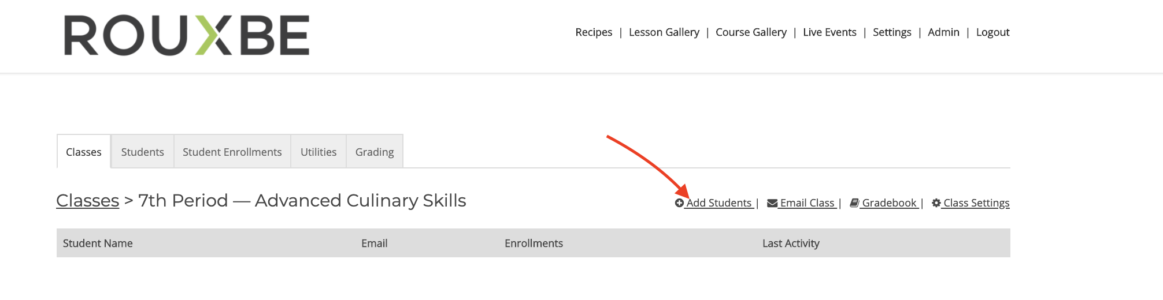Click Logout in the top menu
Screen dimensions: 1163x300
coord(992,32)
